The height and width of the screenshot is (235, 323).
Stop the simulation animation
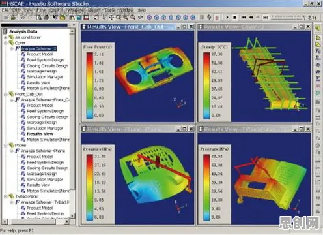click(x=234, y=17)
